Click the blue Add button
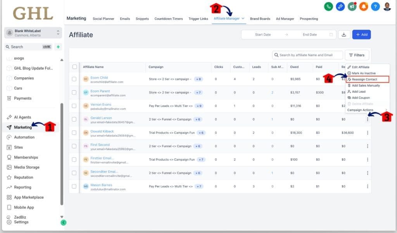The image size is (397, 233). 361,34
